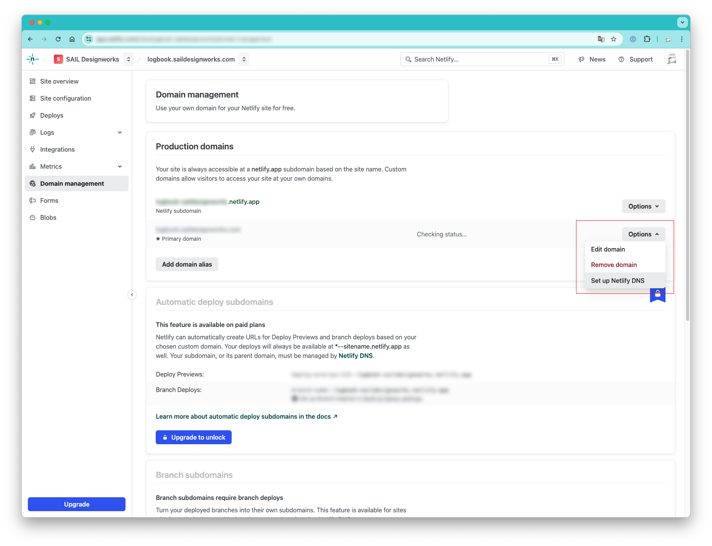Click the blurred primary domain link
Viewport: 712px width, 546px height.
[198, 229]
